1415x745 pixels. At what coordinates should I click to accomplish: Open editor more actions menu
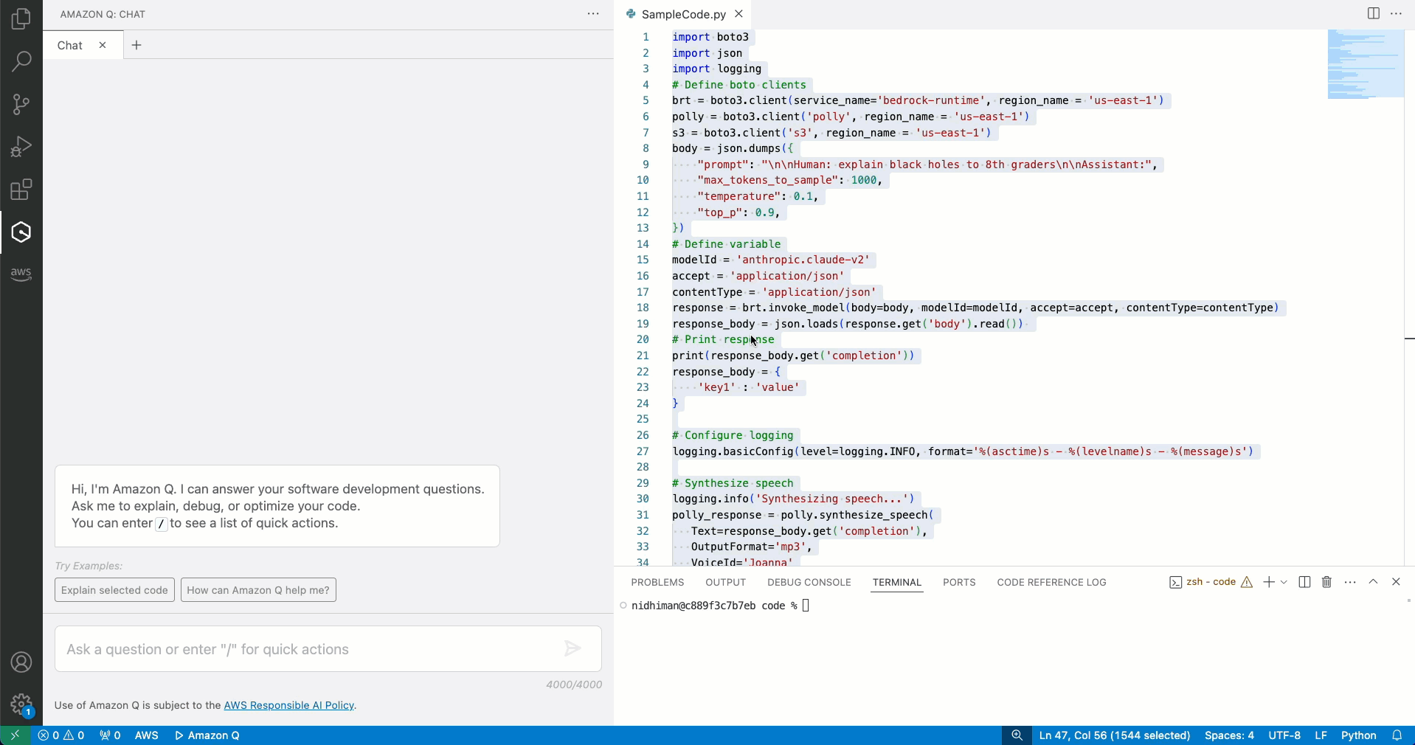(1397, 13)
